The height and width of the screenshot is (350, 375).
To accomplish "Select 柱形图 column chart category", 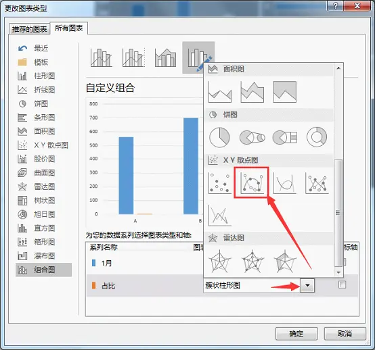I will [x=43, y=76].
